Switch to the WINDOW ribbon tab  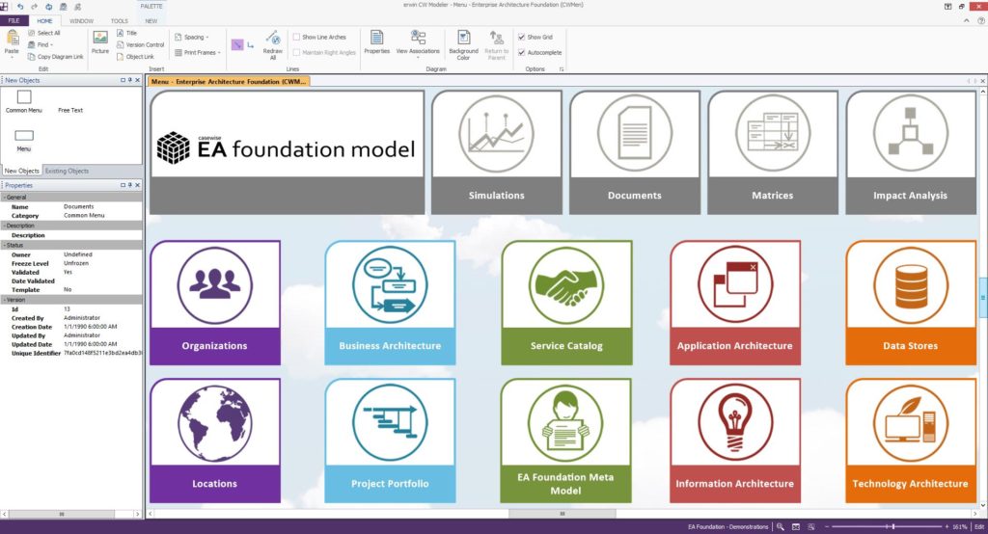[x=81, y=21]
